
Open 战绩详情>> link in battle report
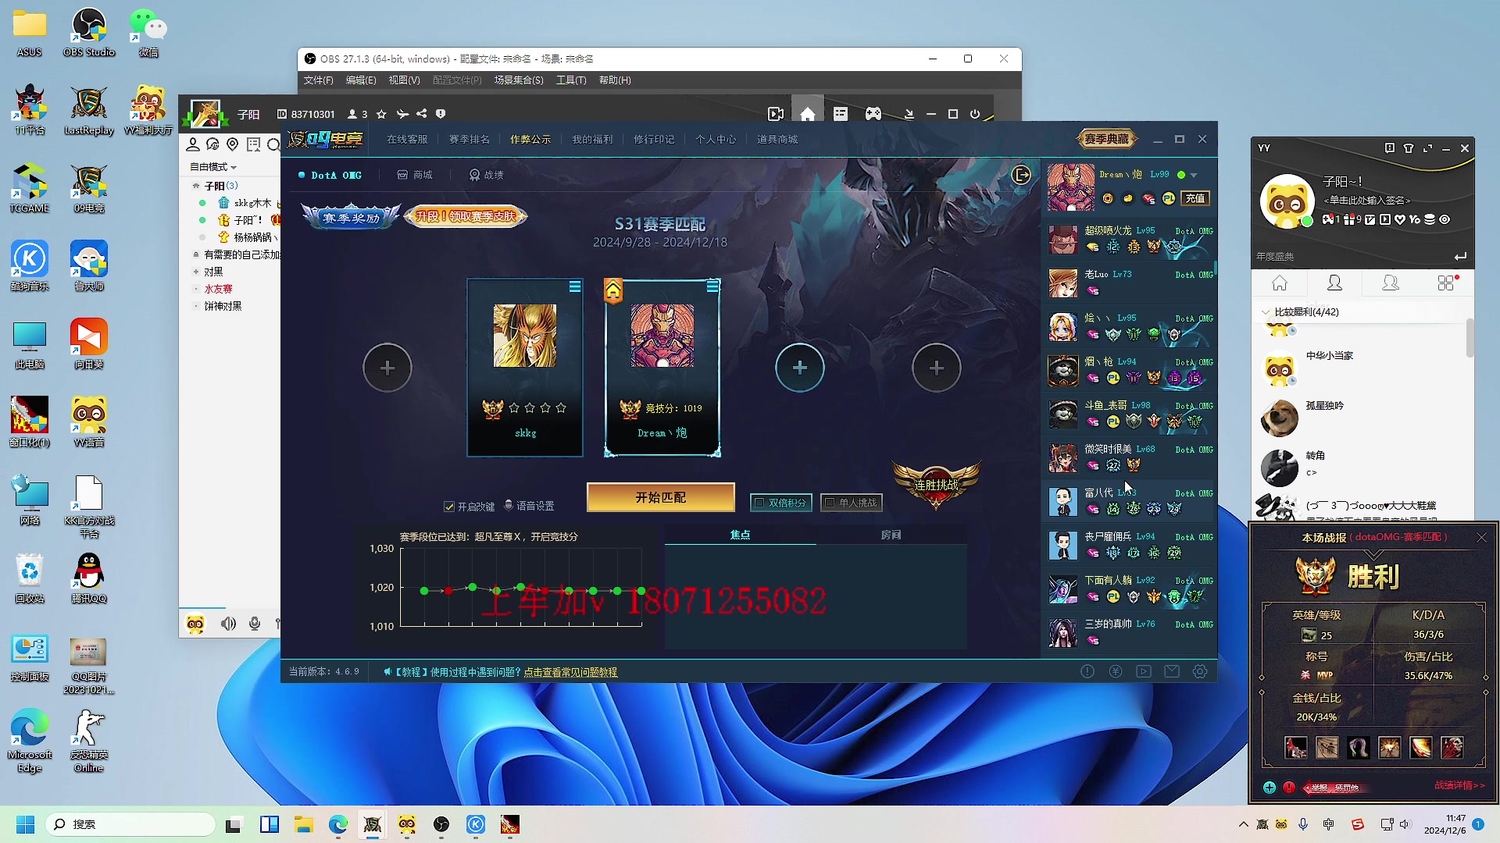tap(1460, 786)
